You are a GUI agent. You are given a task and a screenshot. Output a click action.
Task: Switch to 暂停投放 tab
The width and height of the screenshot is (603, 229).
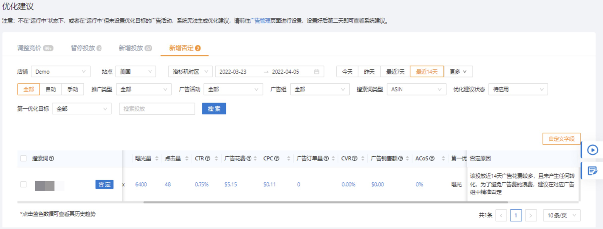tap(86, 48)
